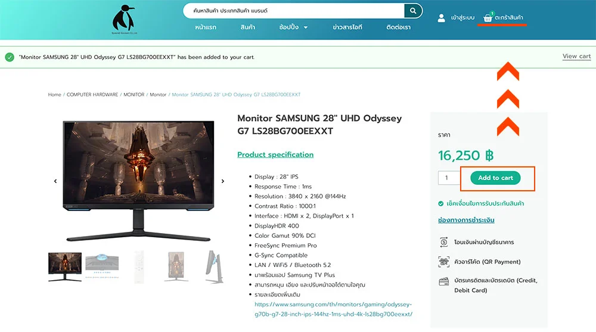Open the shopping cart basket icon

coord(488,17)
